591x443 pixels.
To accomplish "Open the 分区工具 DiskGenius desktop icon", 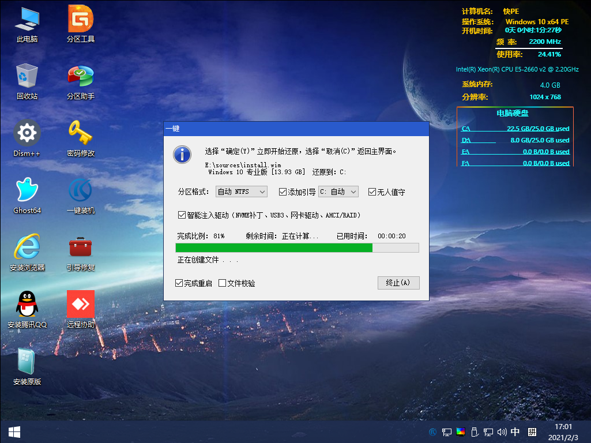I will point(81,19).
